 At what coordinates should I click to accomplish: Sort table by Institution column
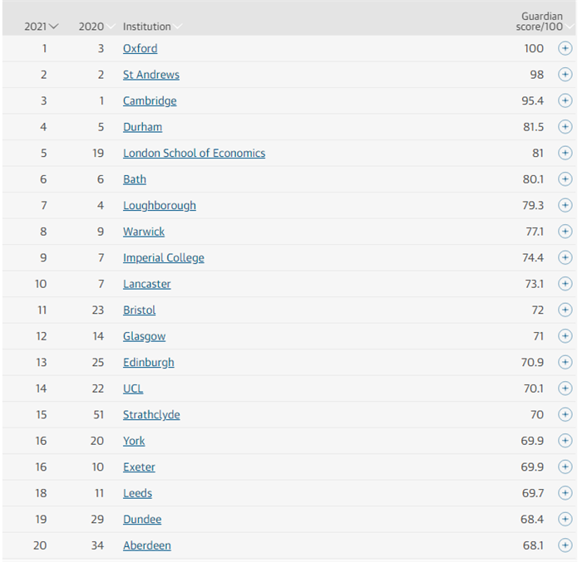click(152, 27)
